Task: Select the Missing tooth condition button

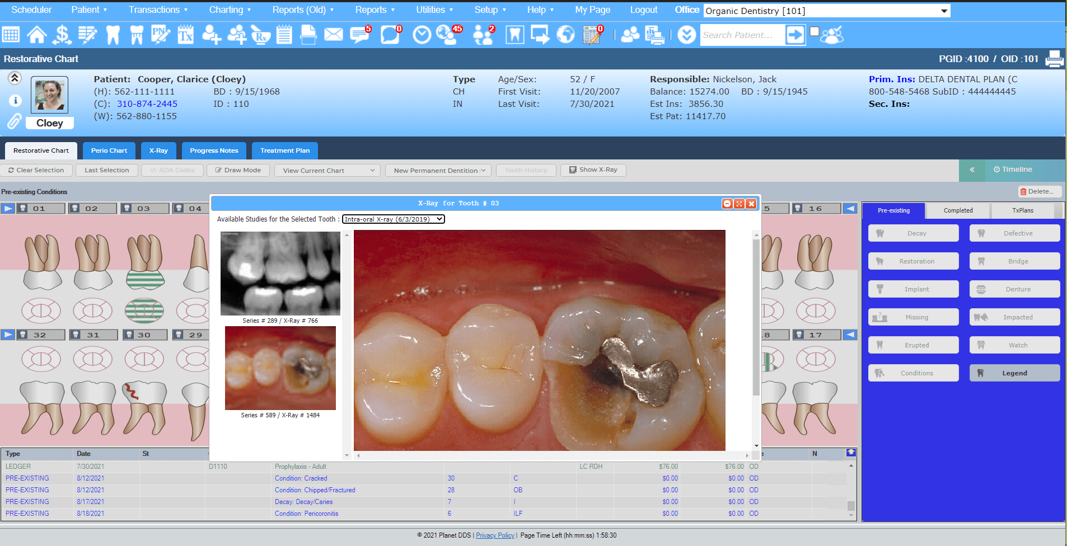Action: [x=913, y=317]
